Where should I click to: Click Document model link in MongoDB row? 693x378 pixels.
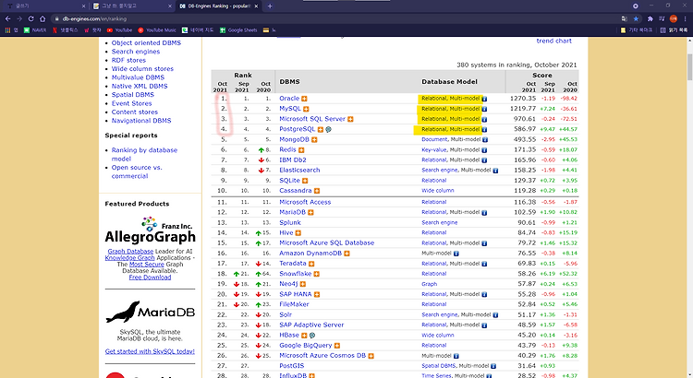[434, 139]
